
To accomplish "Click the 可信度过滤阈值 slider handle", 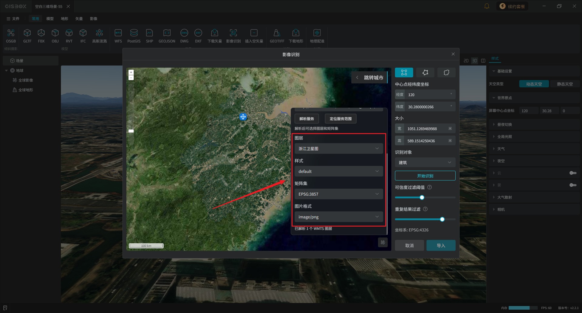I will point(422,197).
